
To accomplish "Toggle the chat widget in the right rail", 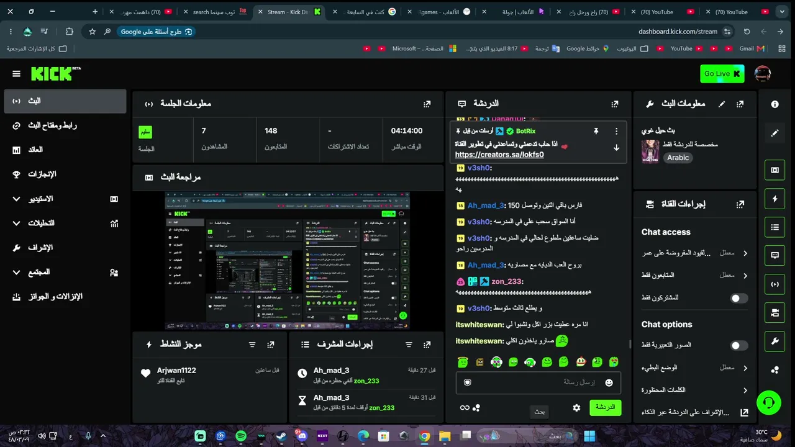I will click(775, 255).
